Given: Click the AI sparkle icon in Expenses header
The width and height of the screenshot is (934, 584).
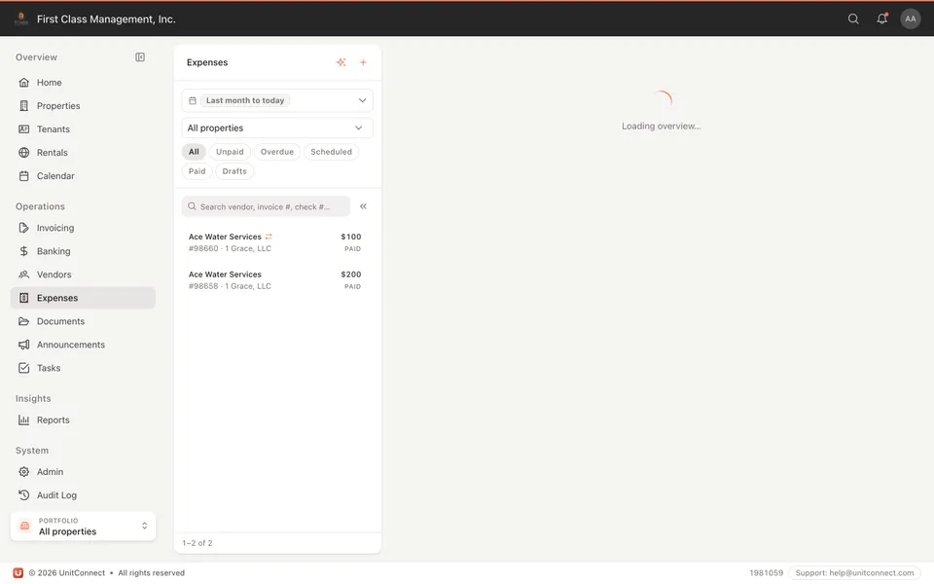Looking at the screenshot, I should tap(341, 62).
